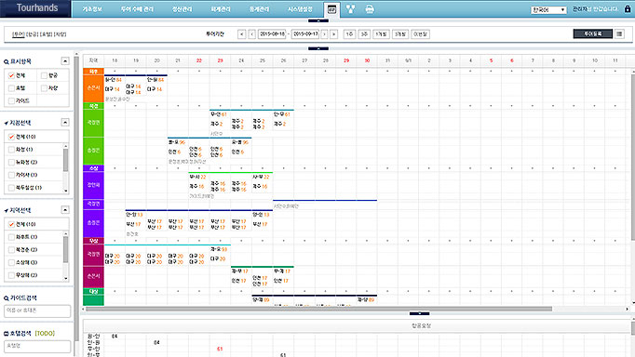Screen dimensions: 635x357
Task: Click the hotel icon beside 호텔검색
Action: coord(7,334)
